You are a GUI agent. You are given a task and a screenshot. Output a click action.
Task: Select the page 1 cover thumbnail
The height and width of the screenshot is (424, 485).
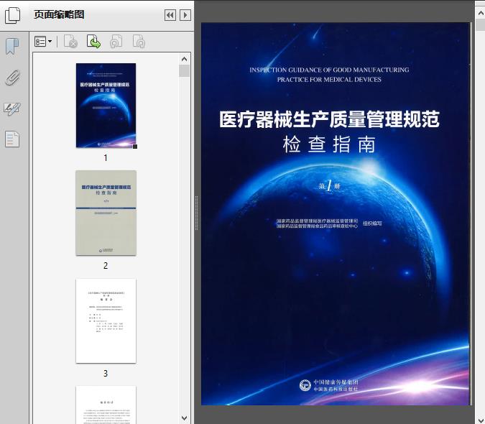pos(106,106)
